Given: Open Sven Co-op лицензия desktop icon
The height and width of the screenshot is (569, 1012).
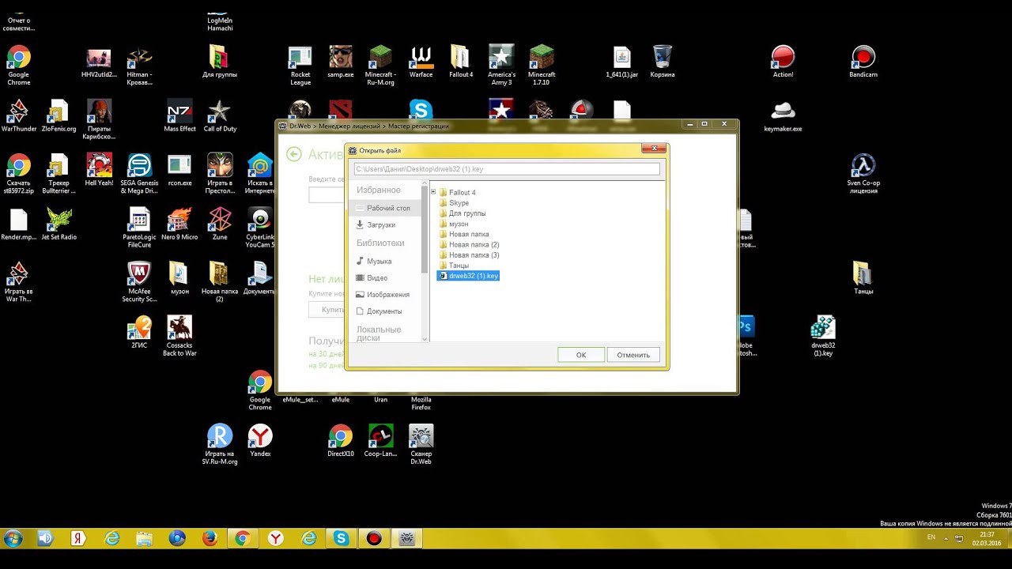Looking at the screenshot, I should [863, 174].
